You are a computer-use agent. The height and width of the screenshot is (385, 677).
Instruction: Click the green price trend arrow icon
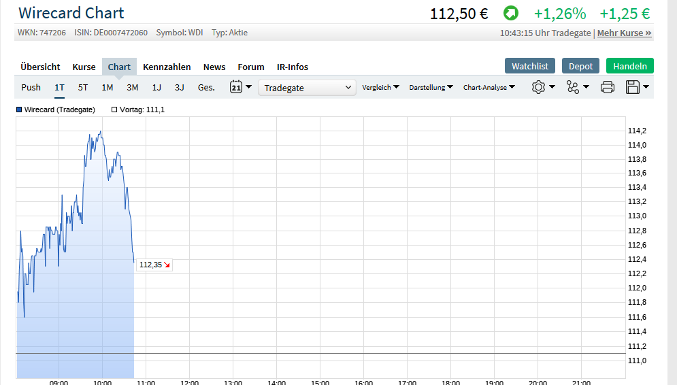click(x=511, y=13)
